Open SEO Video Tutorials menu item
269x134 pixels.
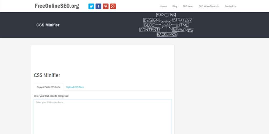209,6
